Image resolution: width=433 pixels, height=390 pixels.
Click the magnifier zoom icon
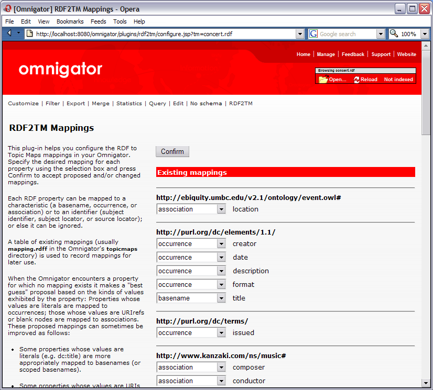pyautogui.click(x=394, y=33)
